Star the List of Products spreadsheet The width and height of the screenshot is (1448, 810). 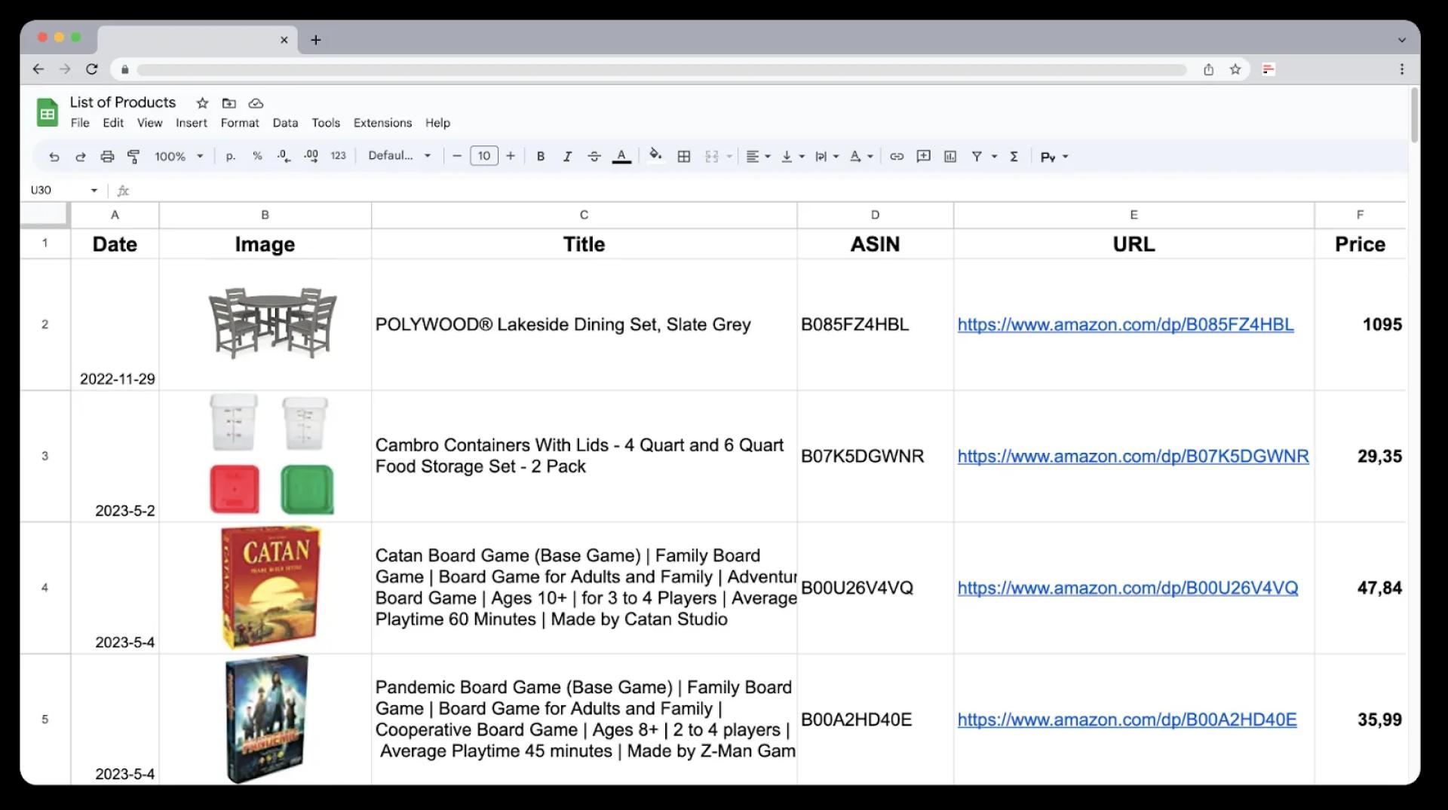point(201,103)
